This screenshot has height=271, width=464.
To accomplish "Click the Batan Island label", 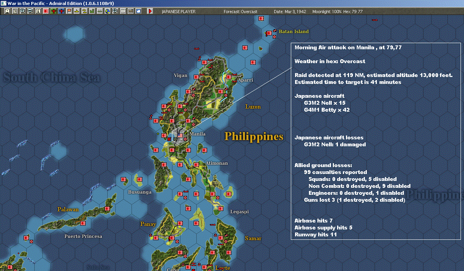I will tap(294, 32).
